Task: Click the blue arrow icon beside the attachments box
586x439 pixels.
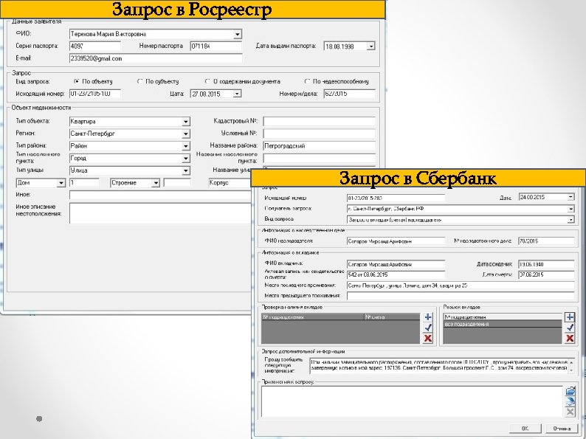Action: [x=570, y=401]
